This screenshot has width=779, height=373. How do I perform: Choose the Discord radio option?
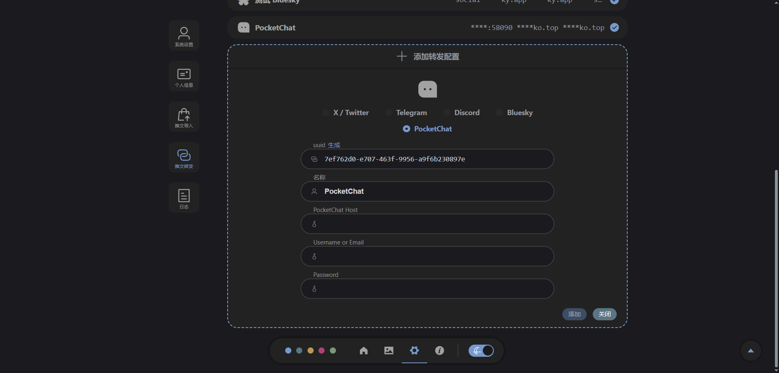(x=447, y=113)
